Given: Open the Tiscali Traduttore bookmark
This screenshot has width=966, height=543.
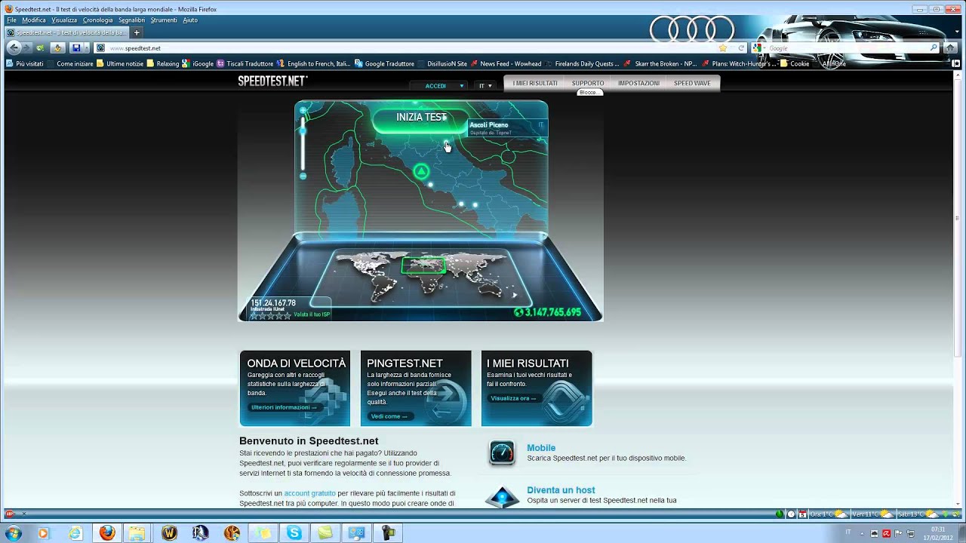Looking at the screenshot, I should pyautogui.click(x=245, y=64).
